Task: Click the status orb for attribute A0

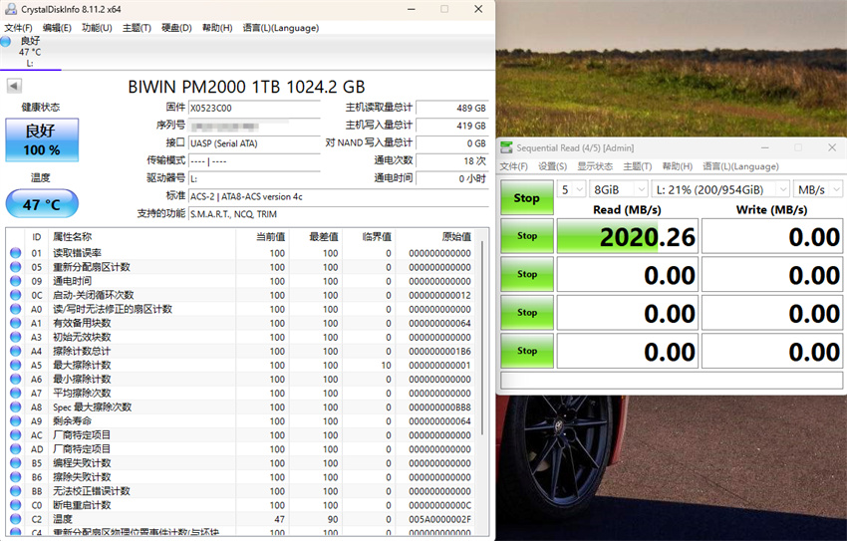Action: (x=16, y=309)
